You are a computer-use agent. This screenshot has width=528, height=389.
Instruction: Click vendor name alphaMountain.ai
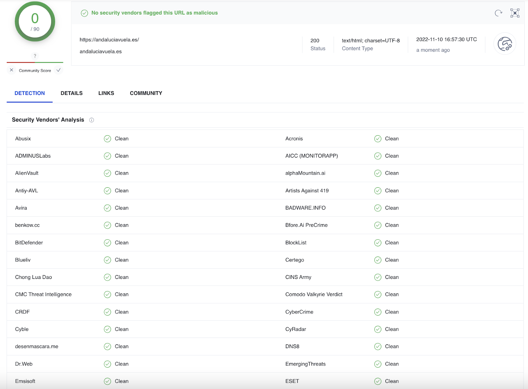coord(305,173)
